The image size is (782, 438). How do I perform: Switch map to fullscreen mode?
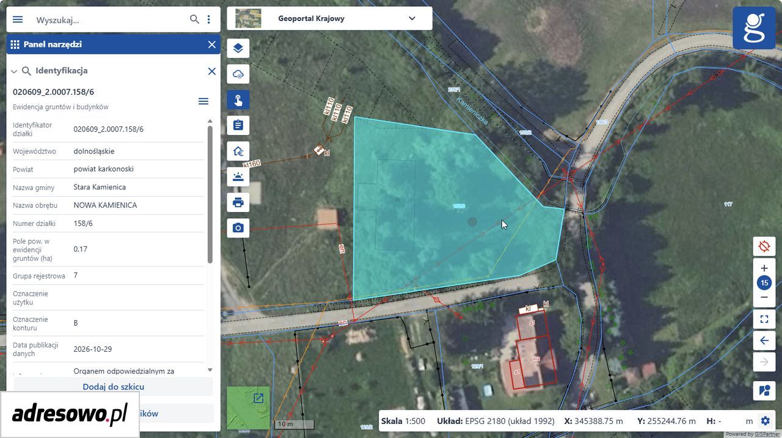coord(764,319)
